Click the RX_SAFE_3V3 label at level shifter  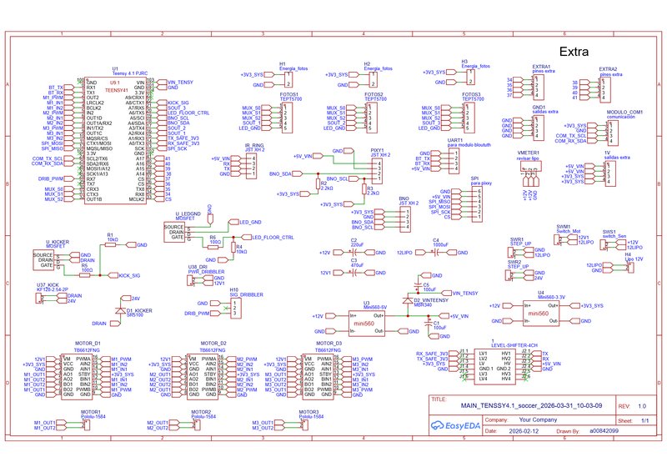pyautogui.click(x=432, y=354)
